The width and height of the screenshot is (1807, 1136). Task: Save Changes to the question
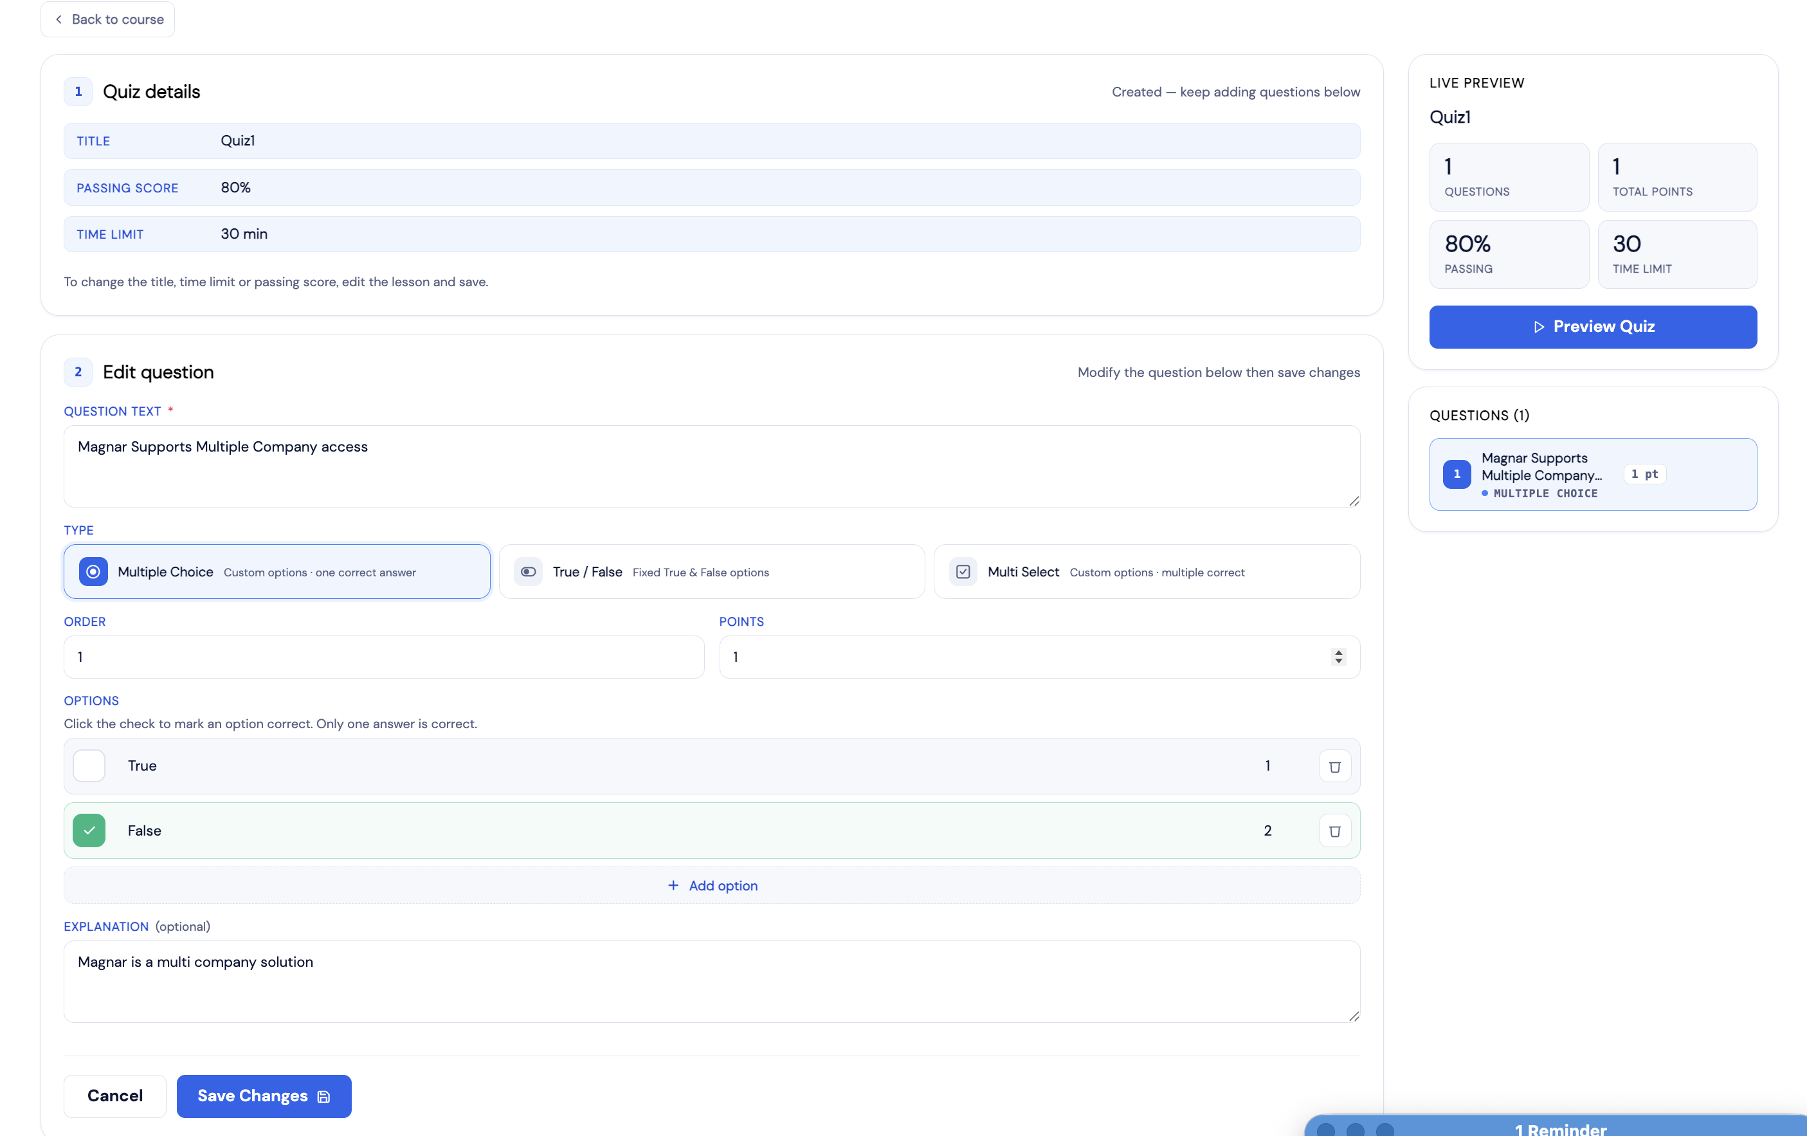264,1095
